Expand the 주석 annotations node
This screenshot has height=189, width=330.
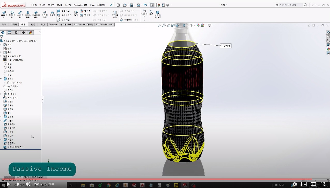tap(1, 52)
